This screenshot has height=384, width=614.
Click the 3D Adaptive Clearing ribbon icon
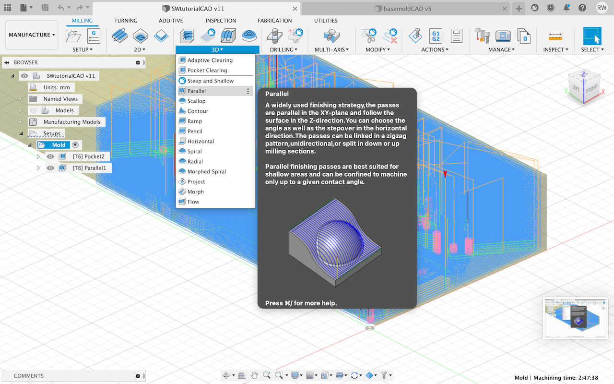(x=187, y=36)
